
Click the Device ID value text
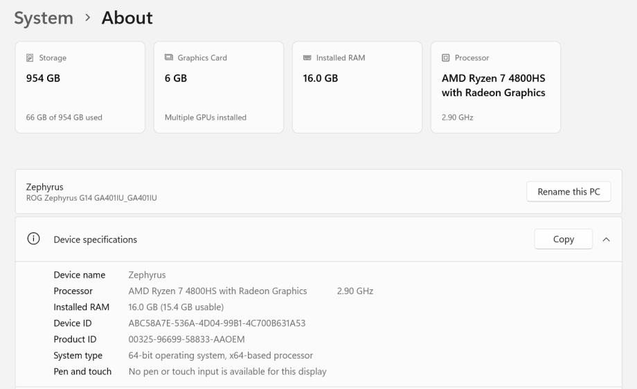(217, 323)
